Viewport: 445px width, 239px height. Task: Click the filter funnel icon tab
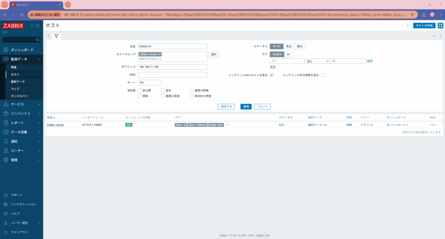click(x=56, y=36)
